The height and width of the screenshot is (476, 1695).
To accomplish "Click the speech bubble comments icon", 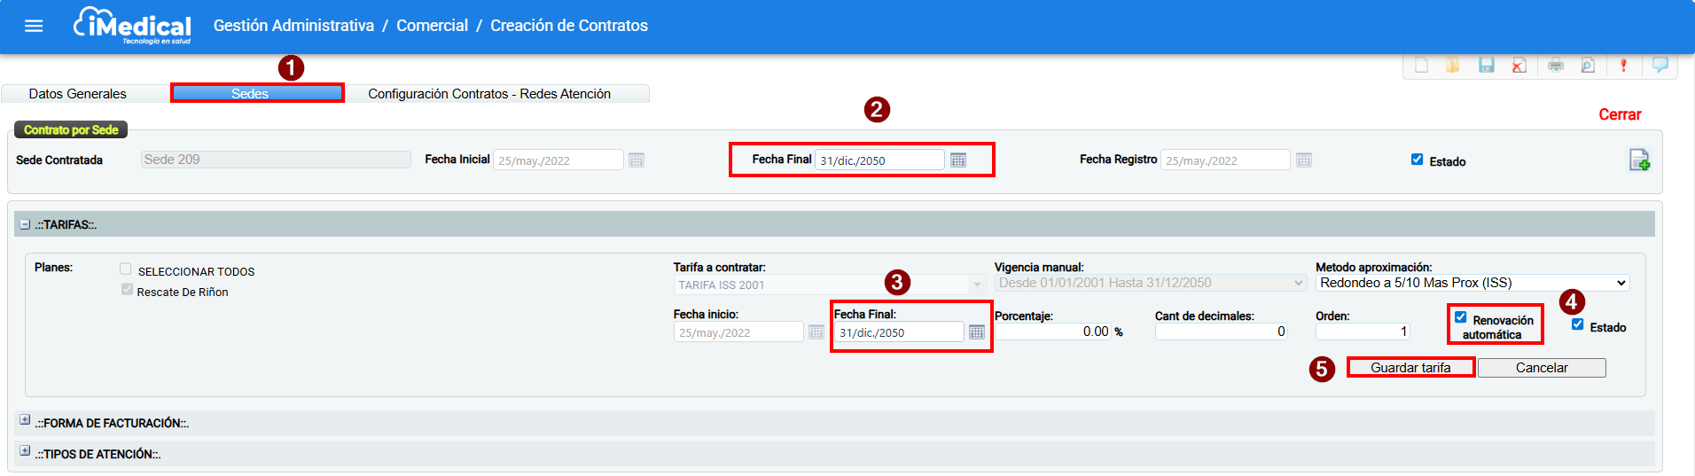I will [x=1660, y=65].
